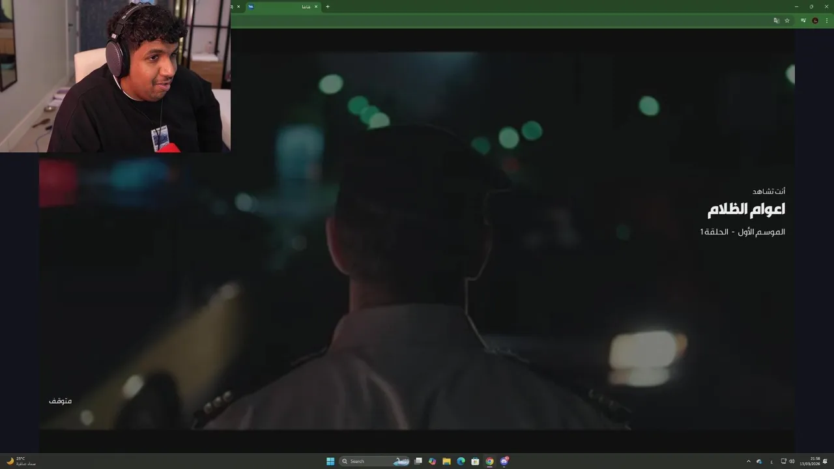
Task: Open the volume control tray icon
Action: pos(792,461)
